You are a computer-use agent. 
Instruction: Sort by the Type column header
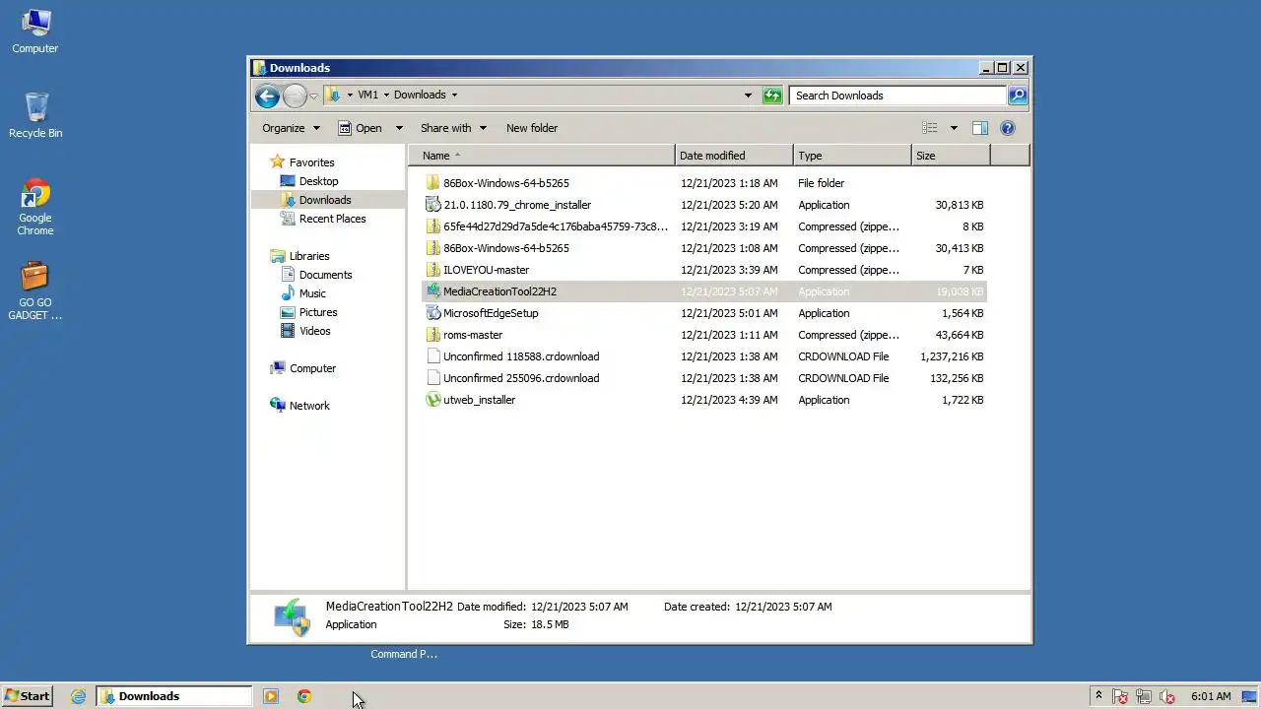[852, 156]
